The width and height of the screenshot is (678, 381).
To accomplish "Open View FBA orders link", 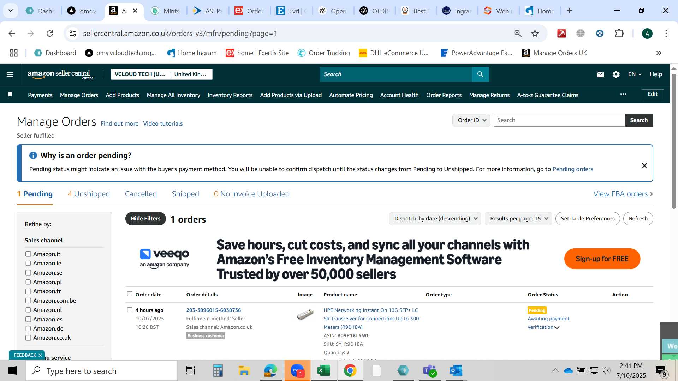I will coord(623,194).
